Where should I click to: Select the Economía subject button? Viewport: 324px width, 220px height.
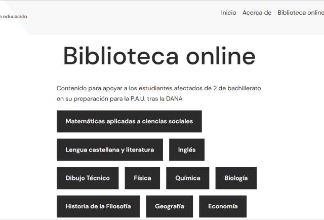(x=223, y=206)
